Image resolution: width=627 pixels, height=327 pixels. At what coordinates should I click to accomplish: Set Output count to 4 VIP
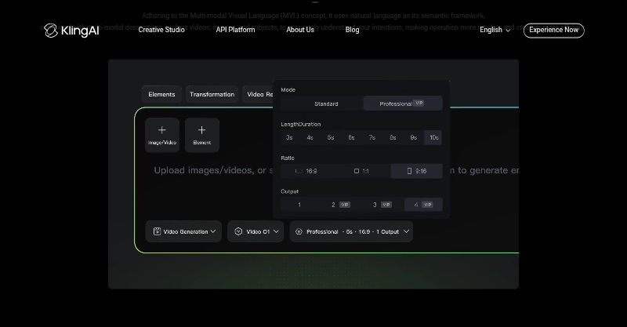click(x=423, y=205)
